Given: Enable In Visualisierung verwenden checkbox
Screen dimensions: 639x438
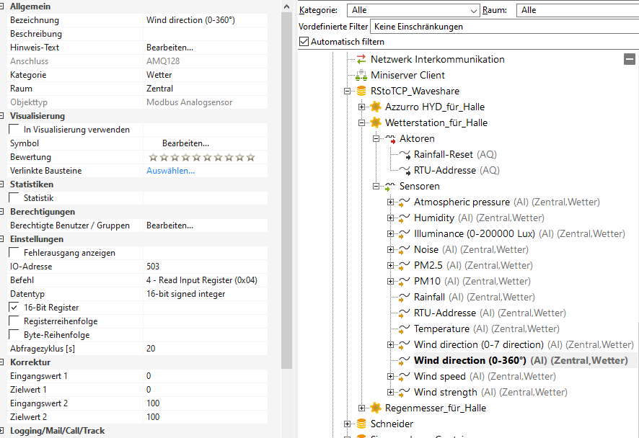Looking at the screenshot, I should pos(14,130).
